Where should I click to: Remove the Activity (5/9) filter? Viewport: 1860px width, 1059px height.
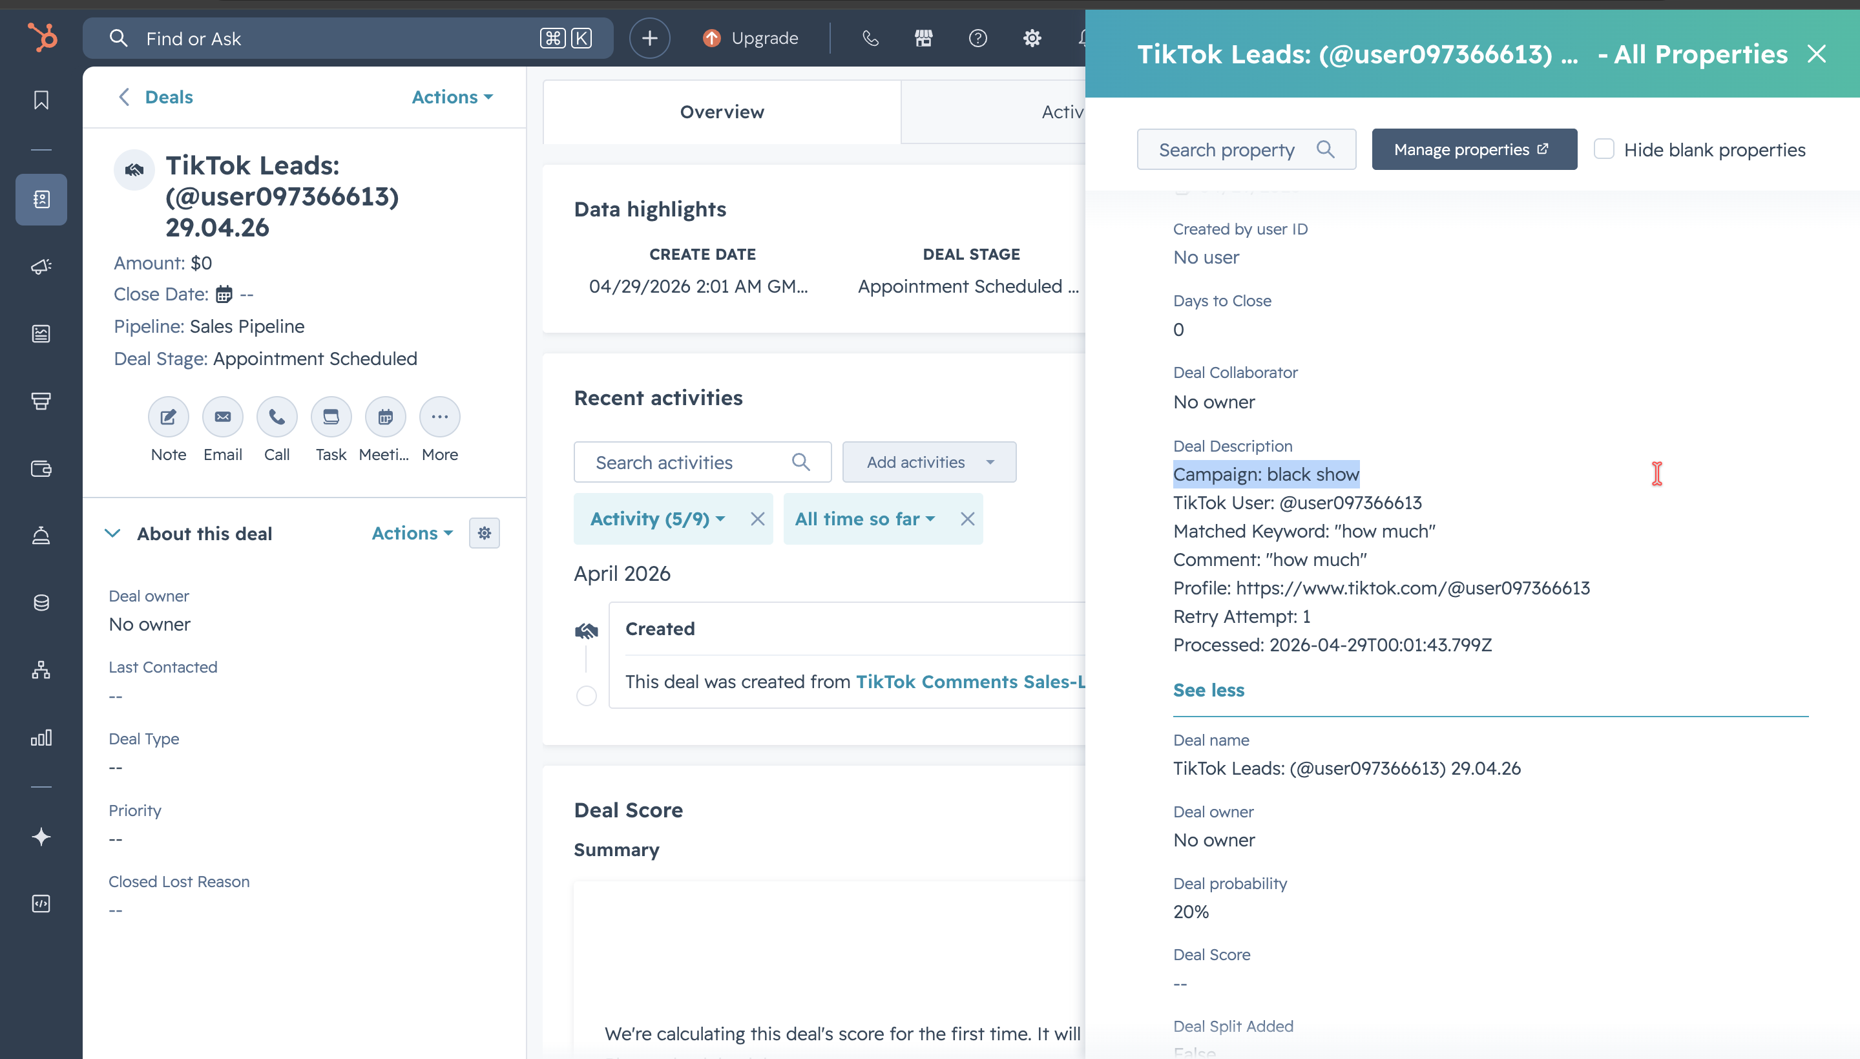tap(757, 519)
